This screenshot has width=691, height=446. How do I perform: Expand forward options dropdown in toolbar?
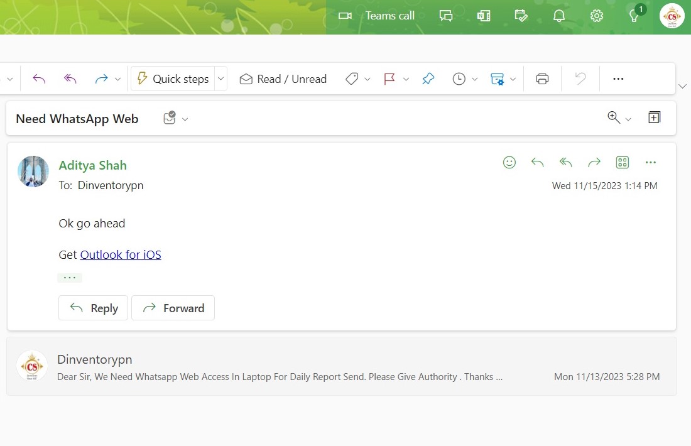[x=117, y=79]
